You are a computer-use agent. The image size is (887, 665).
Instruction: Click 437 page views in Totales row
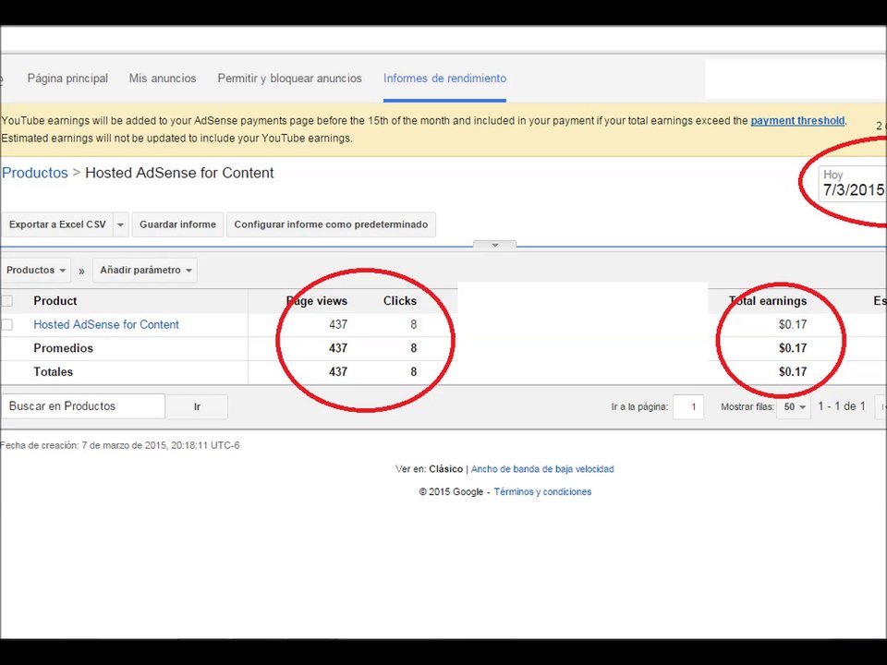338,372
